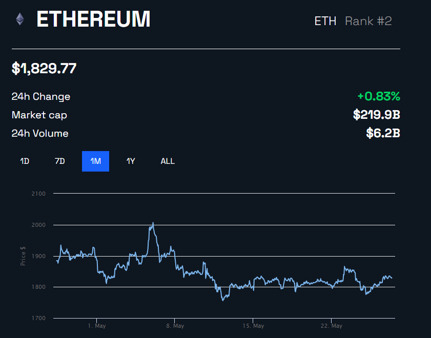This screenshot has height=338, width=431.
Task: Click the 24h Volume label
Action: 40,134
